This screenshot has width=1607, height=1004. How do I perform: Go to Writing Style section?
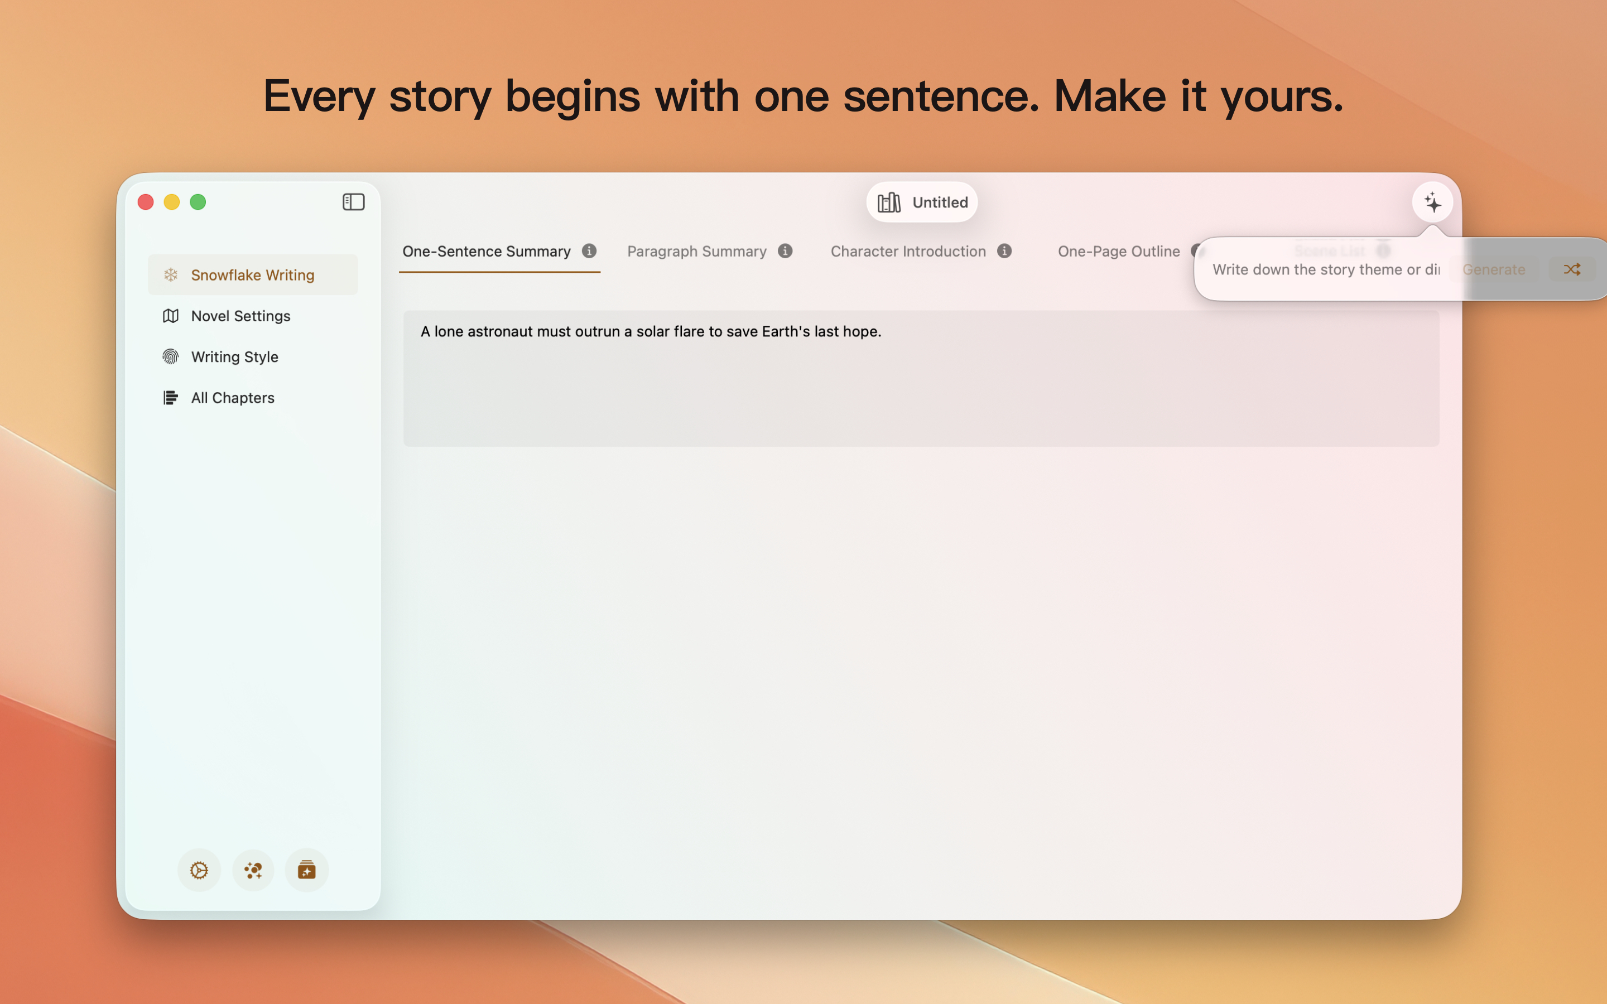234,357
